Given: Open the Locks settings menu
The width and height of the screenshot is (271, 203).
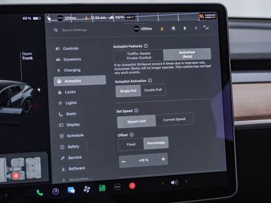Looking at the screenshot, I should click(67, 92).
